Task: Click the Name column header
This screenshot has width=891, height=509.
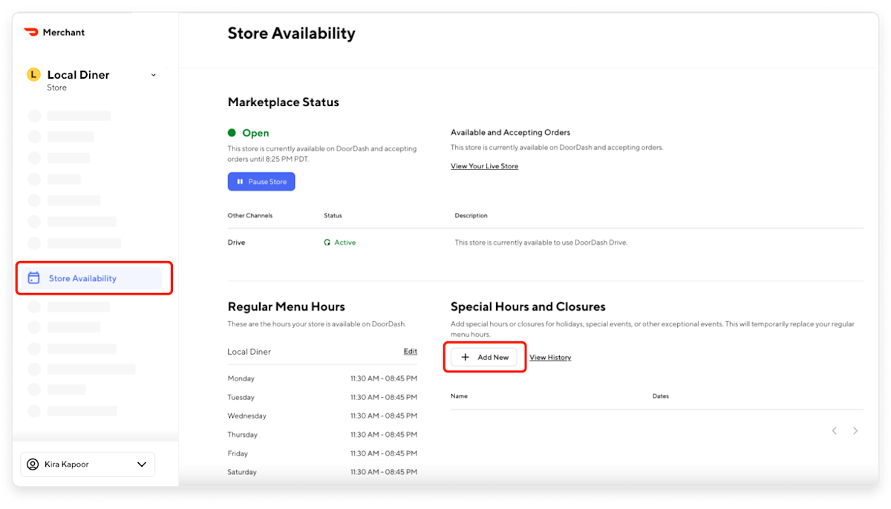Action: (459, 396)
